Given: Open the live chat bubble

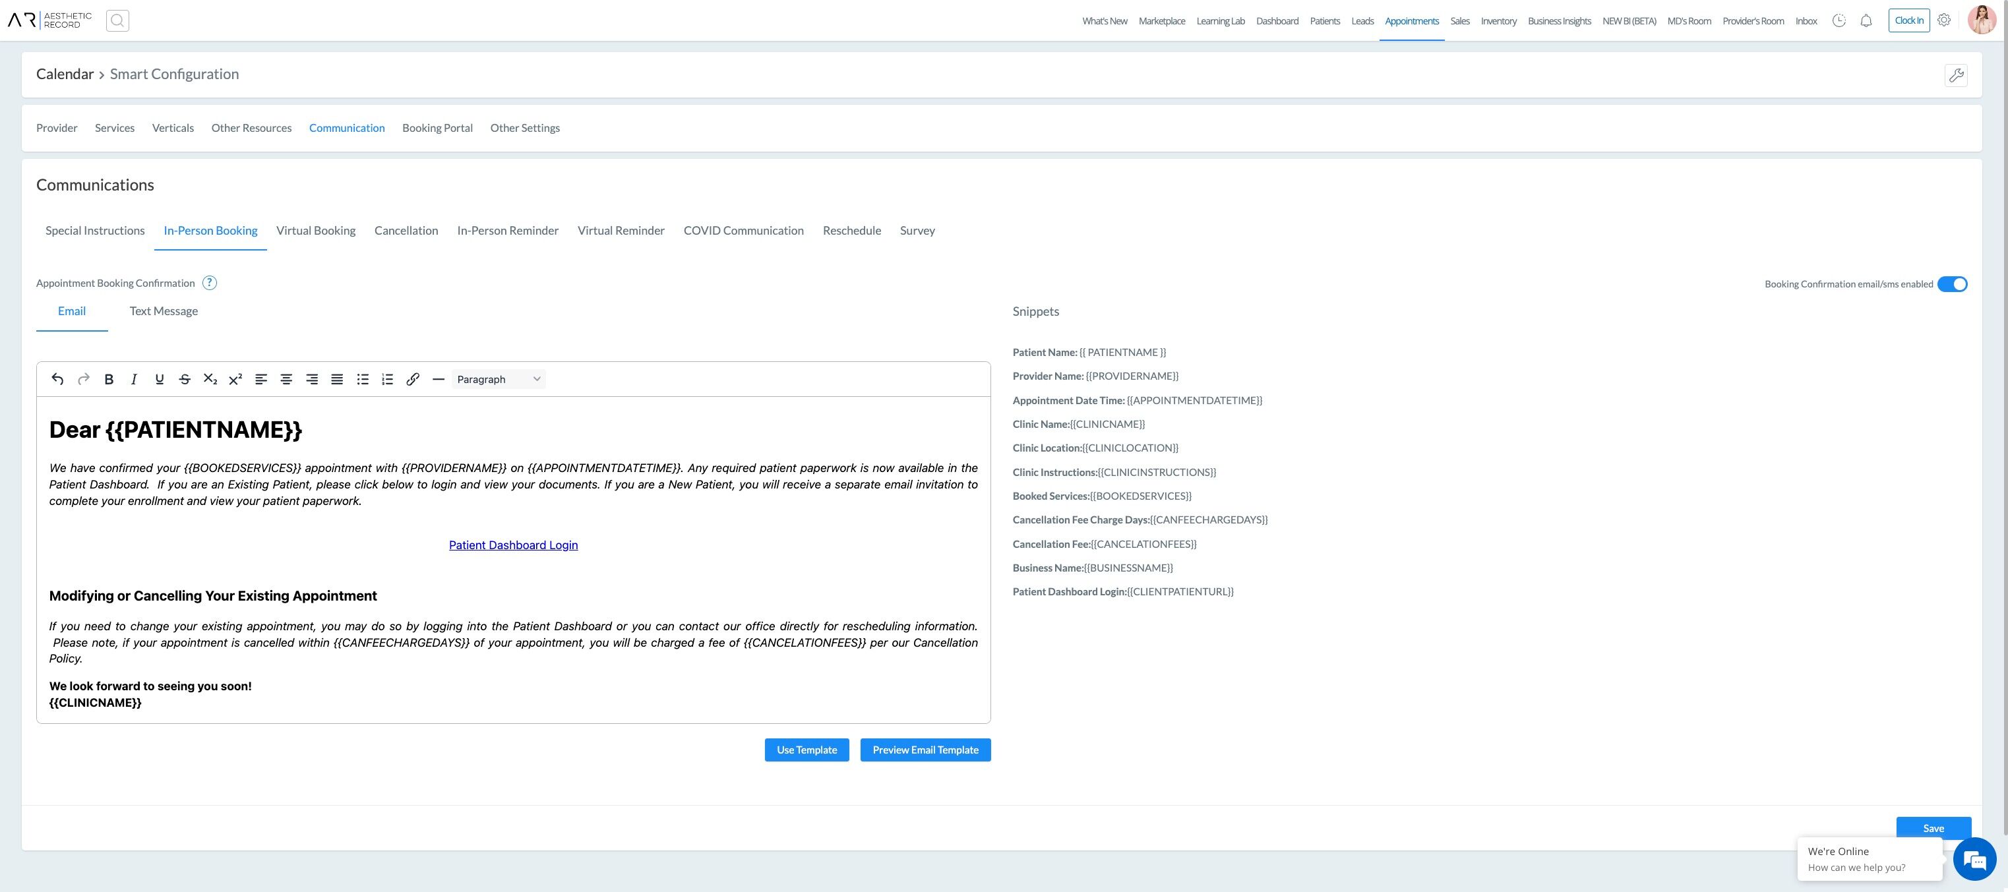Looking at the screenshot, I should tap(1974, 859).
